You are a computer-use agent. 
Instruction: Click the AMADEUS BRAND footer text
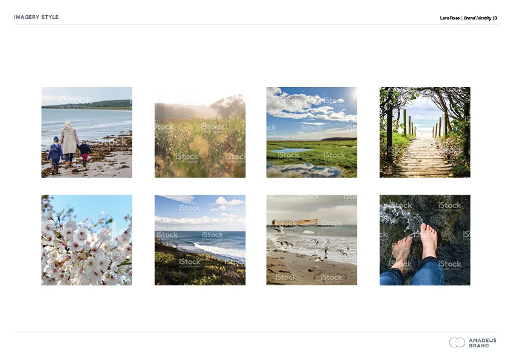click(483, 343)
